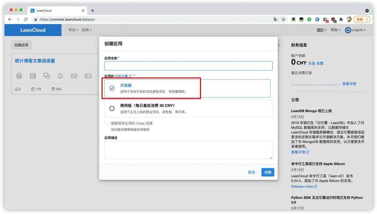377x214 pixels.
Task: Open 查看详情 under the LeanDB Mongo announcement
Action: coord(300,152)
